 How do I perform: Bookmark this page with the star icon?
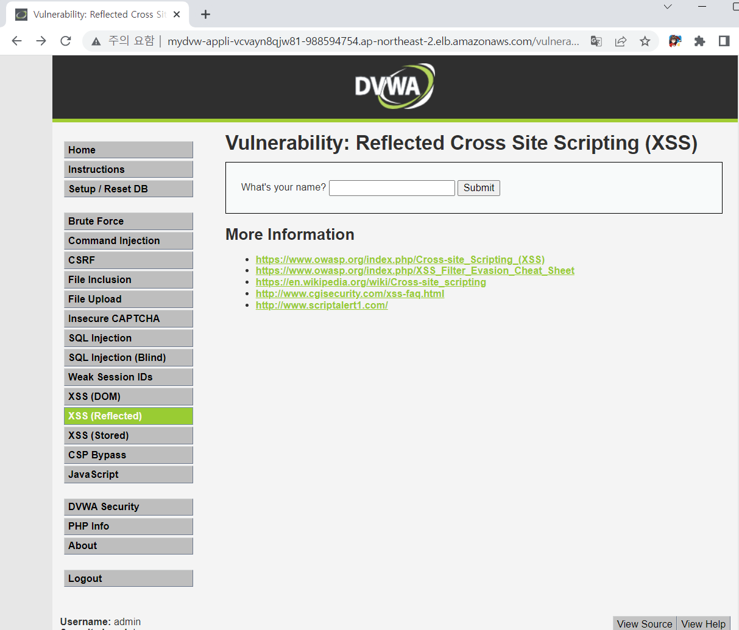[x=645, y=41]
